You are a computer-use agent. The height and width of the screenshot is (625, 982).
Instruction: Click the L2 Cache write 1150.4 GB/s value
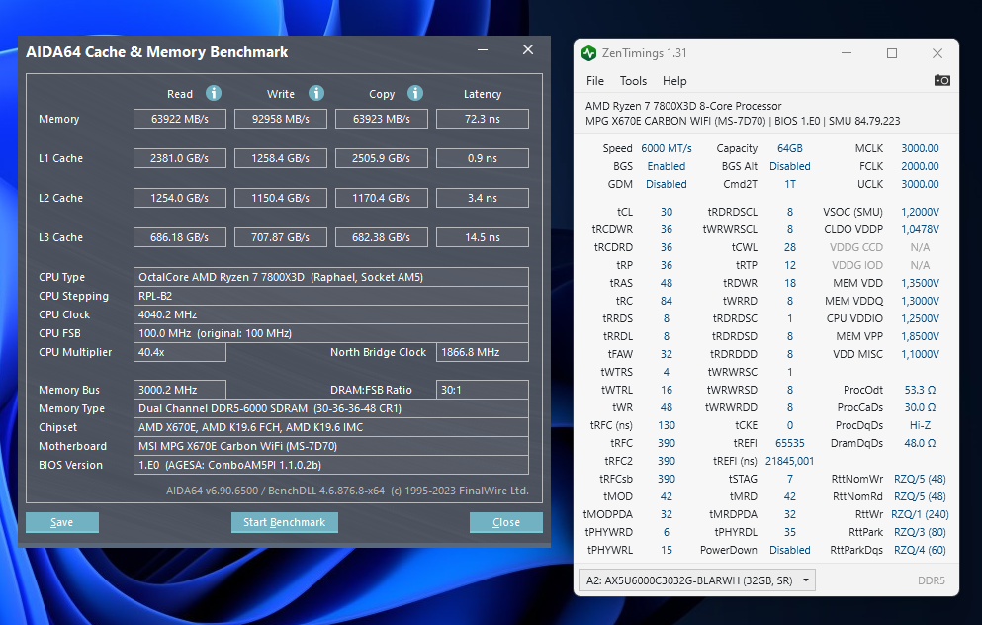(281, 198)
